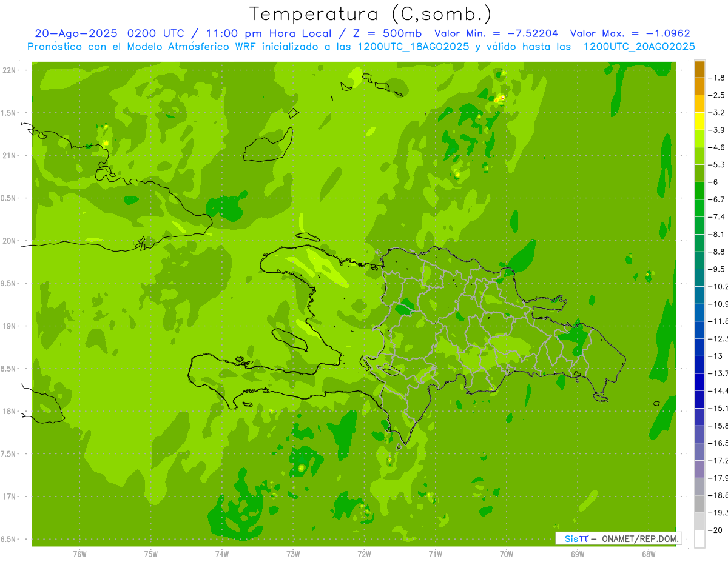Click the "-1.8" colorbar value
This screenshot has height=562, width=728.
(717, 78)
